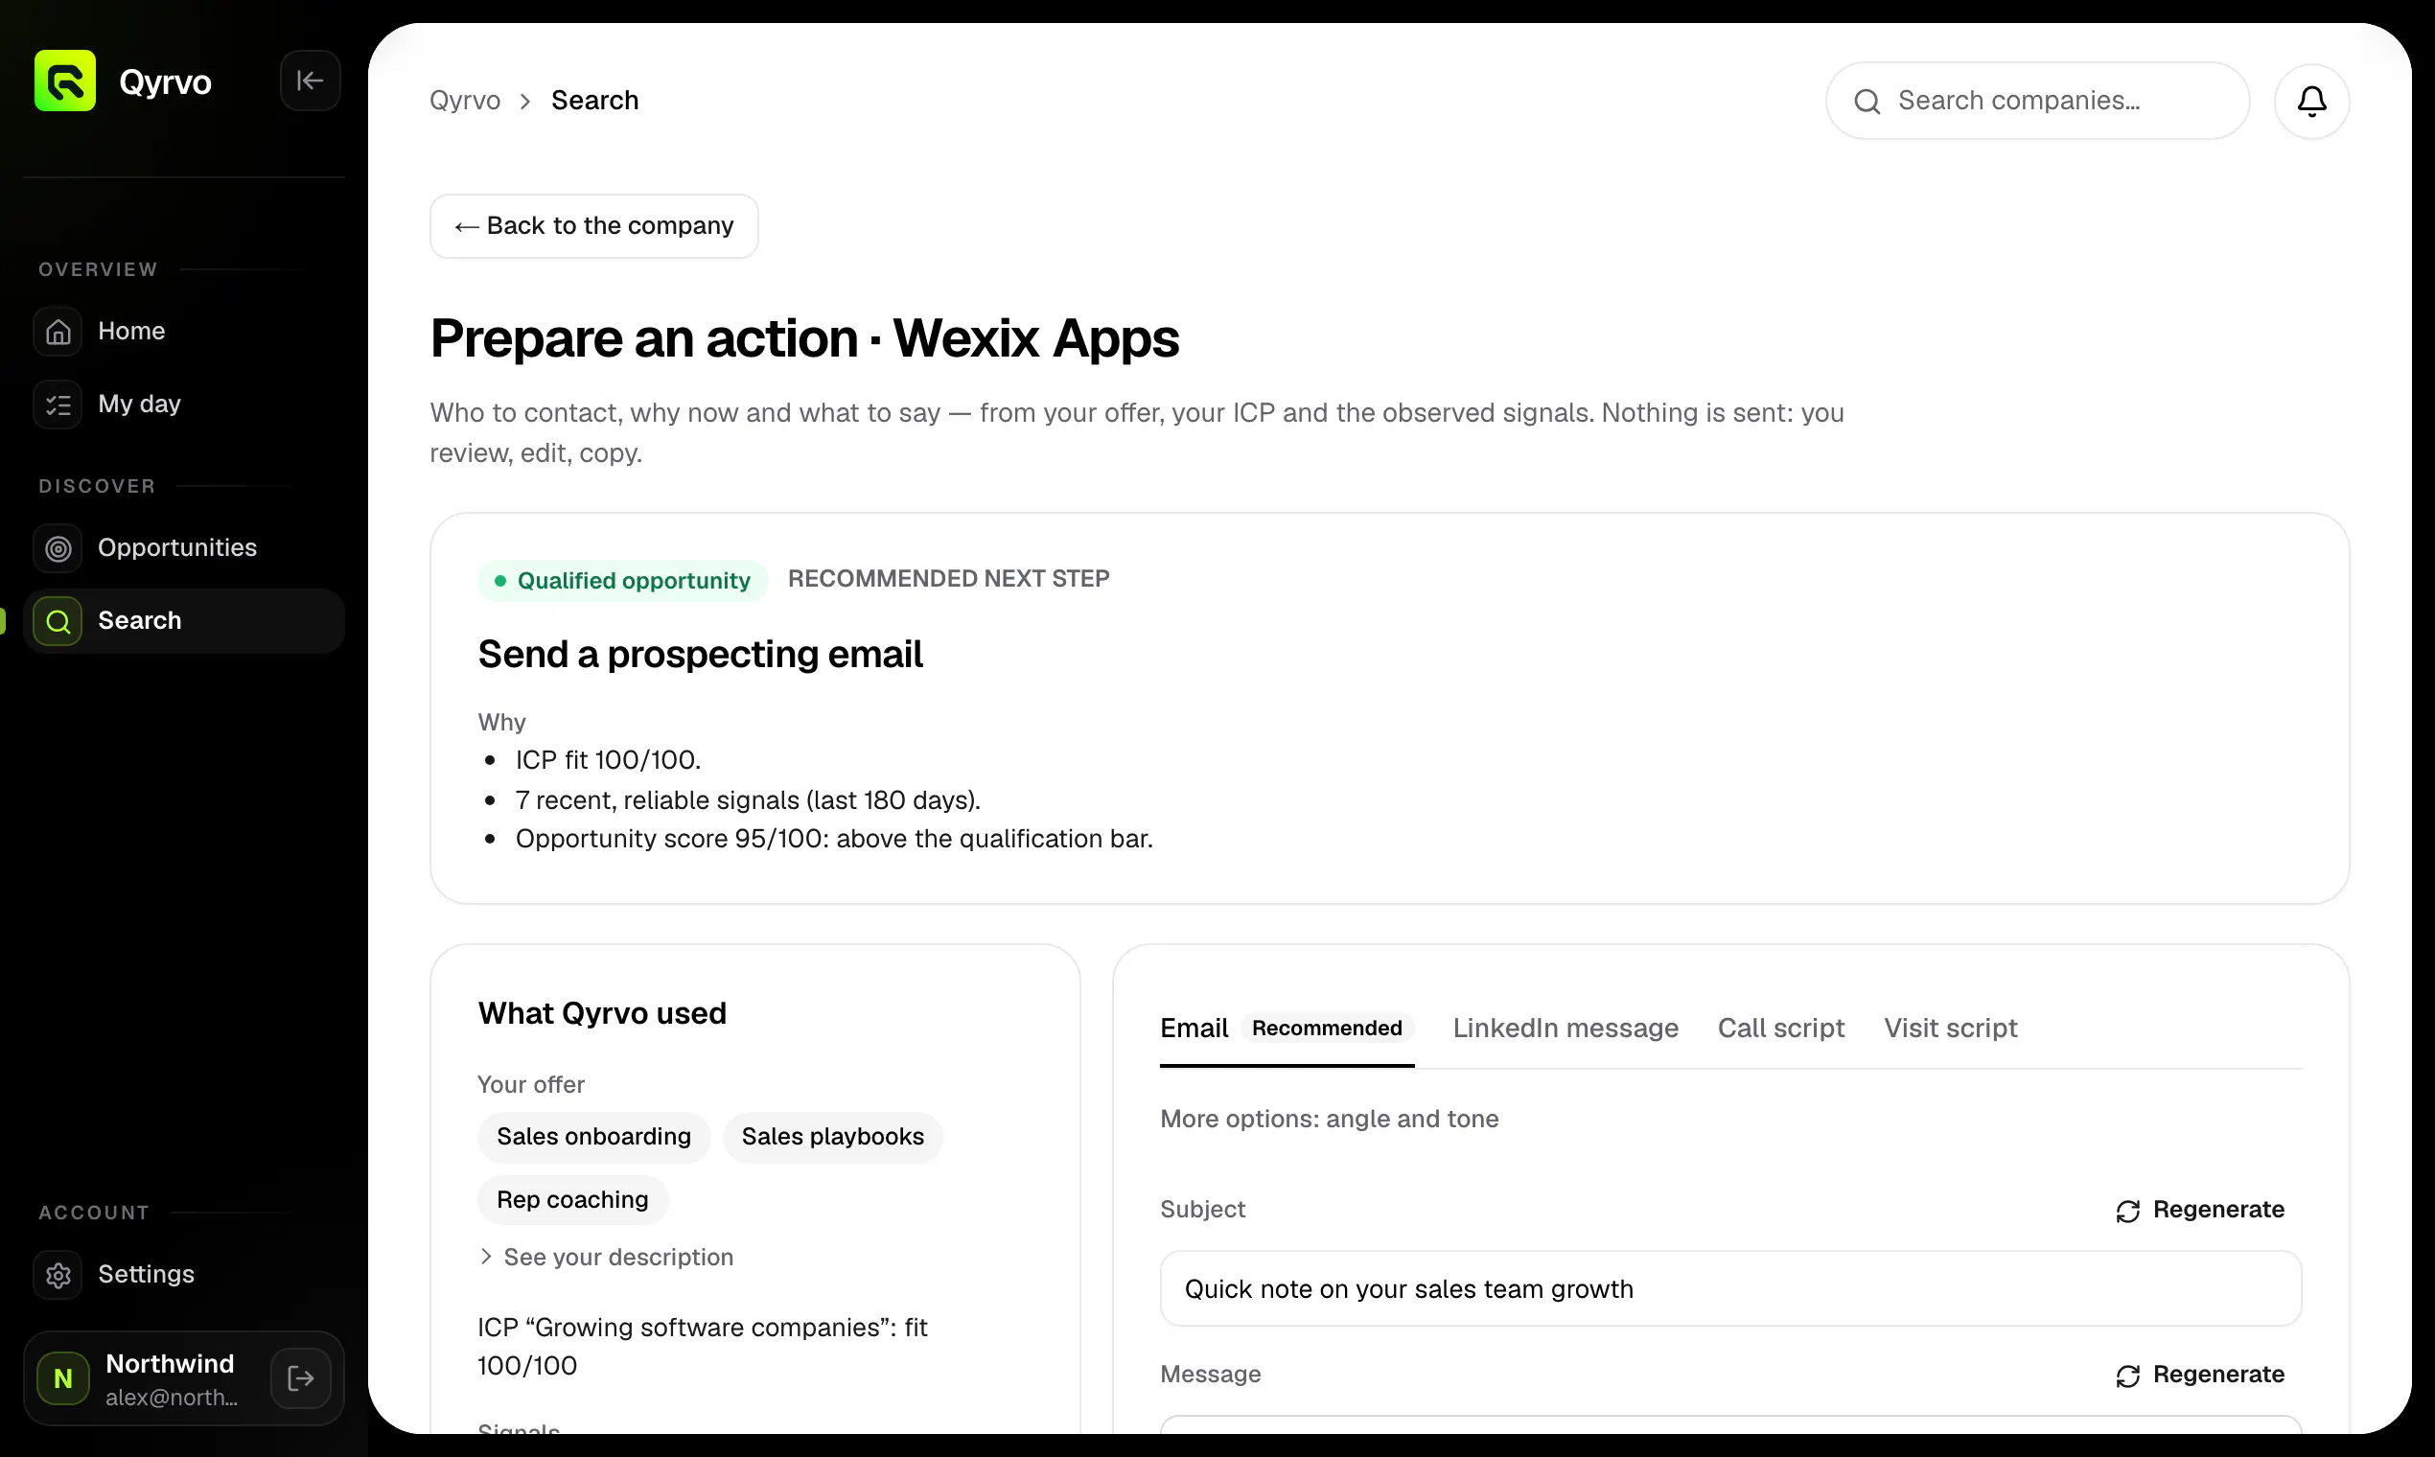
Task: Select the Email tab
Action: click(x=1287, y=1028)
